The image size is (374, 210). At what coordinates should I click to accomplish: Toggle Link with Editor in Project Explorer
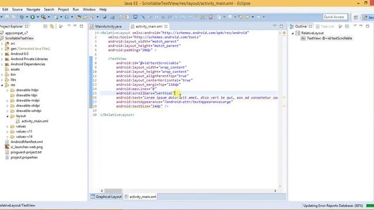click(52, 26)
